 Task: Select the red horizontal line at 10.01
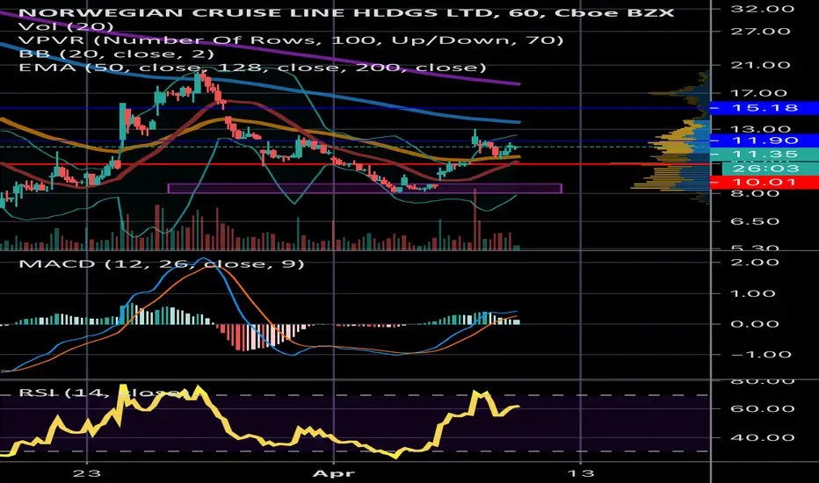tap(355, 164)
